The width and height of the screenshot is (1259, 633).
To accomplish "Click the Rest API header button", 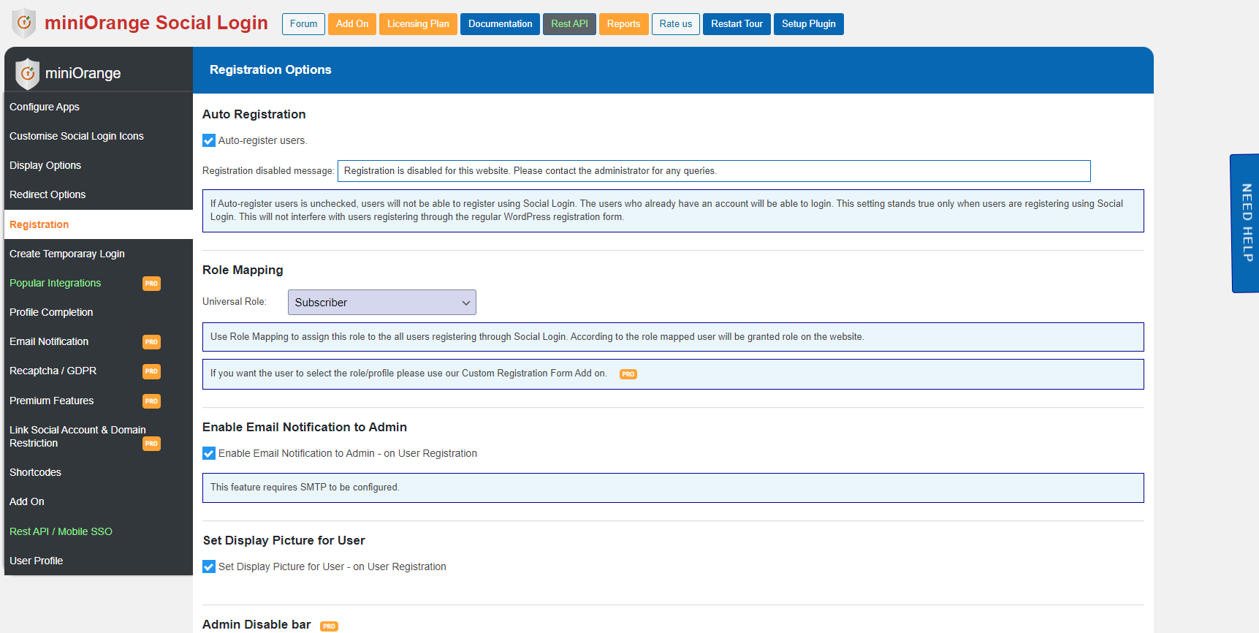I will (x=569, y=24).
